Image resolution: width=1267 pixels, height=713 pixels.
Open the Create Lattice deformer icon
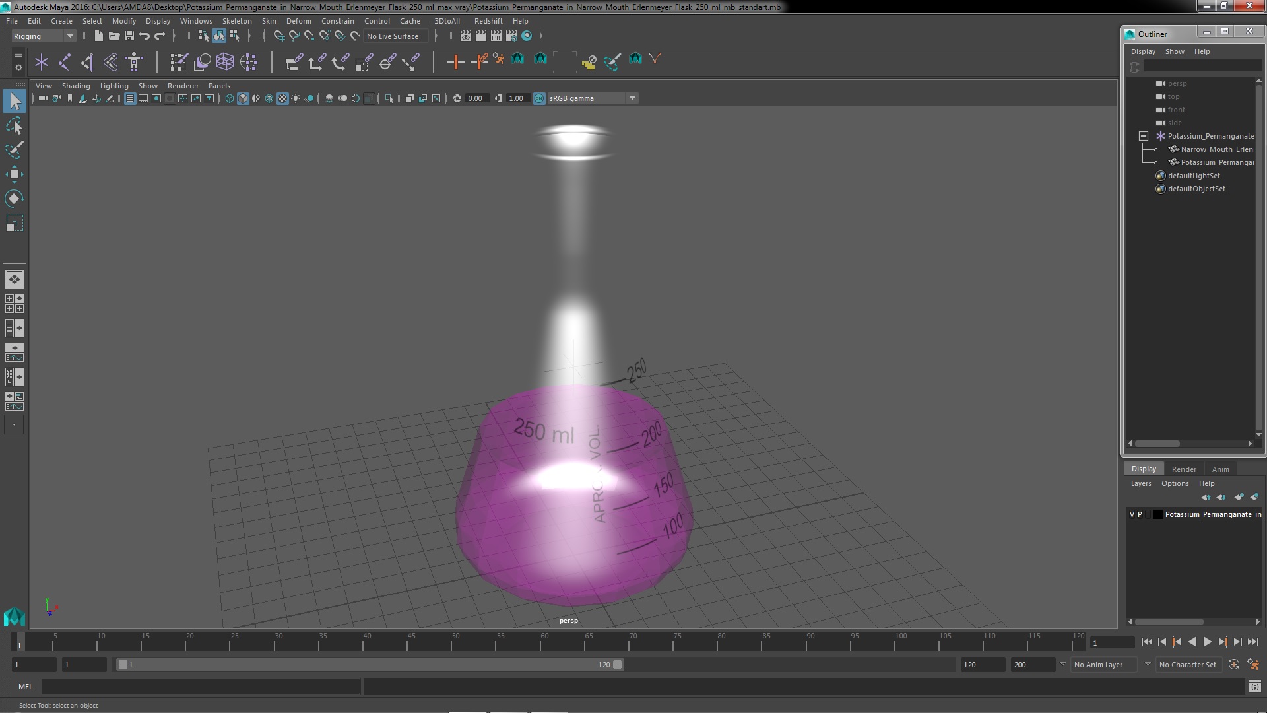tap(225, 62)
